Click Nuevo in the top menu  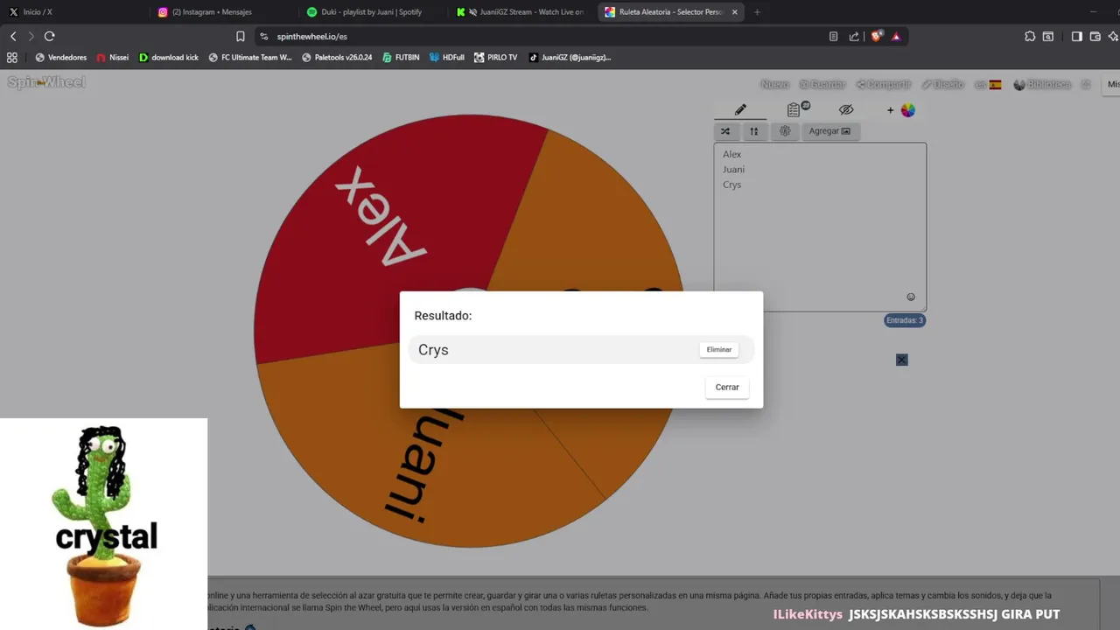[774, 84]
